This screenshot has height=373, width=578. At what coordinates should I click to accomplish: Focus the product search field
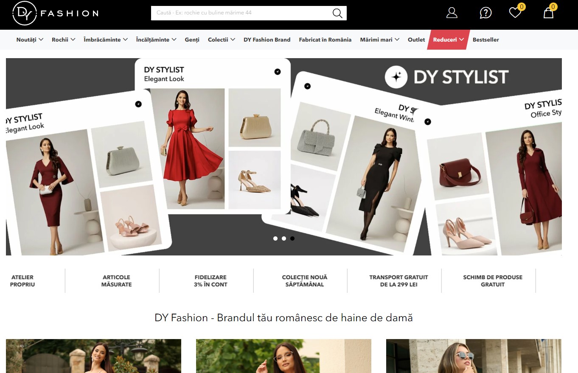(x=242, y=13)
